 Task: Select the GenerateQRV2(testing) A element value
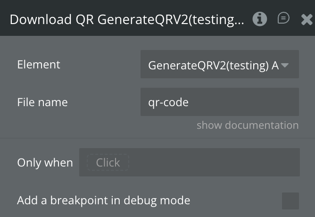[x=213, y=65]
